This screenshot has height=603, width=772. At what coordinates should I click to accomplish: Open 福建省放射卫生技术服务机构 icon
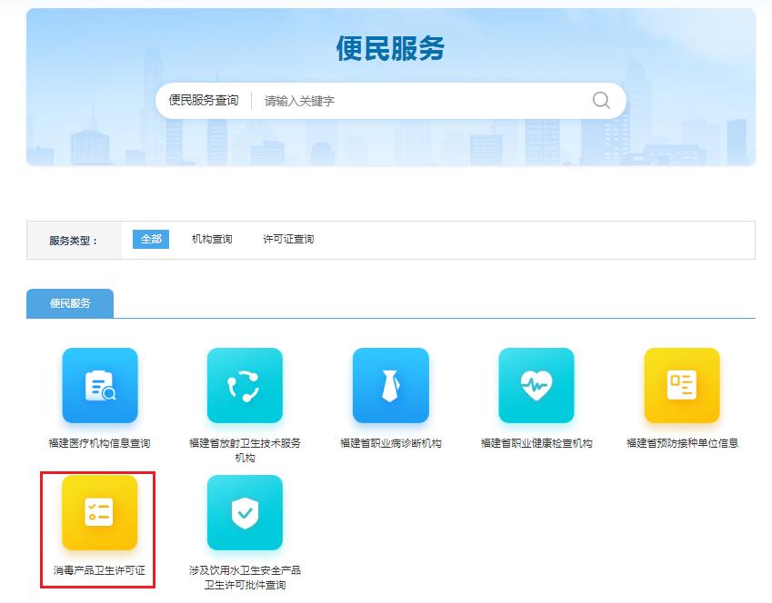coord(245,385)
